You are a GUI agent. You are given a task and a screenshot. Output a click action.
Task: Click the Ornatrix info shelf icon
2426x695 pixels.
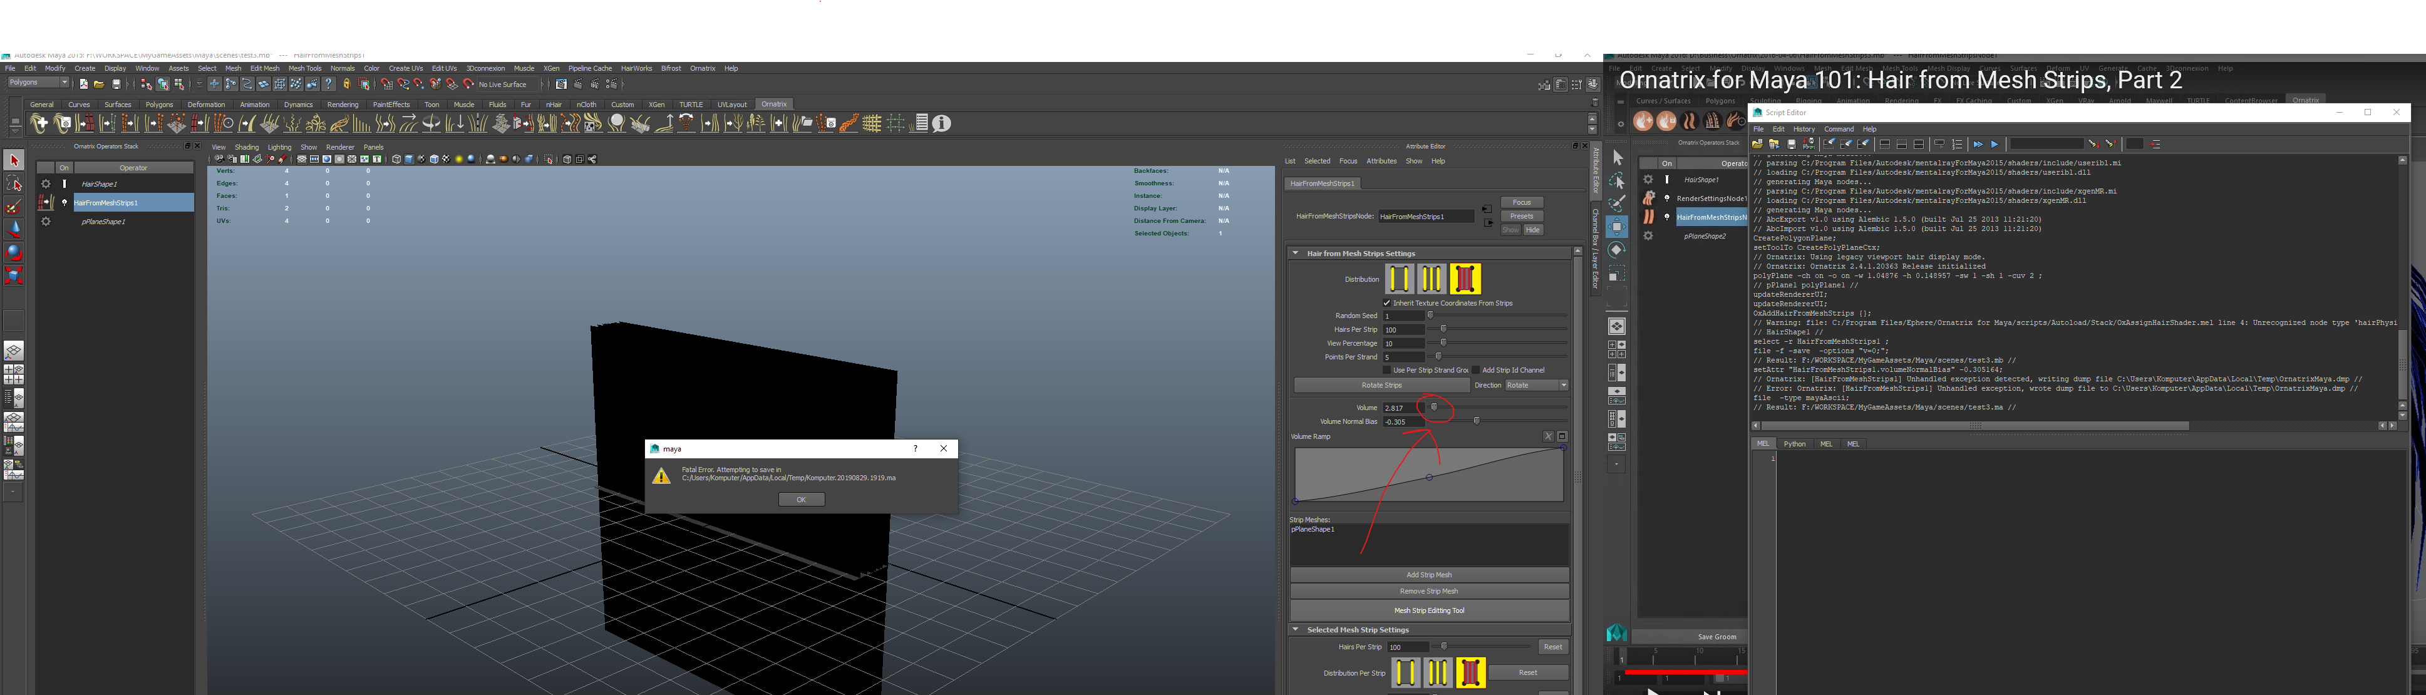click(941, 123)
